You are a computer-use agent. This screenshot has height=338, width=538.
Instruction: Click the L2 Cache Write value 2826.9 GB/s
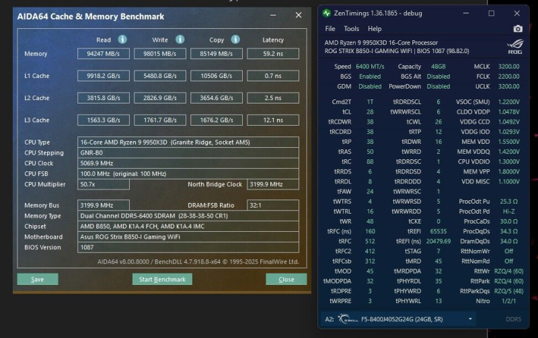pyautogui.click(x=160, y=98)
